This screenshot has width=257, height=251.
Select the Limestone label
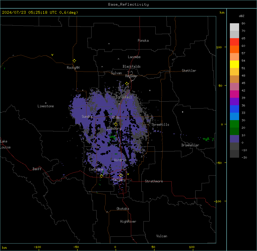point(46,106)
